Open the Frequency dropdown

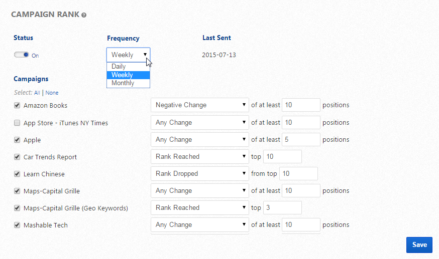pyautogui.click(x=128, y=55)
